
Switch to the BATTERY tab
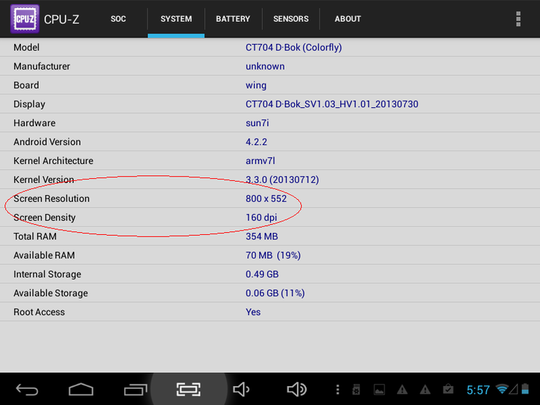(x=233, y=19)
